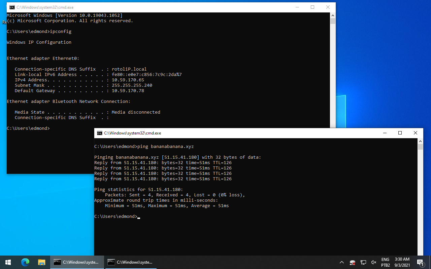Screen dimensions: 431x269
Task: Open the wired network status tray icon
Action: (363, 262)
